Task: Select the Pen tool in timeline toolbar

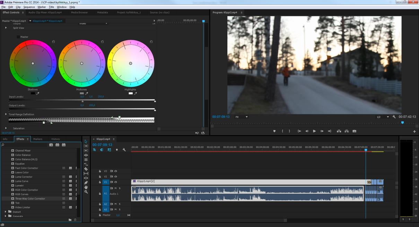Action: coord(86,182)
